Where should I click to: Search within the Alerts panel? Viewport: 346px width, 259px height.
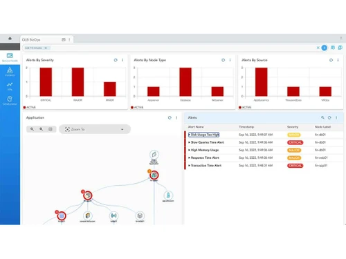point(322,117)
